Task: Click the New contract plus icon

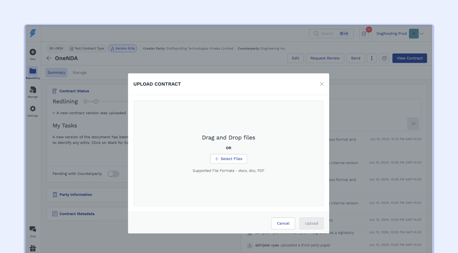Action: (x=33, y=52)
